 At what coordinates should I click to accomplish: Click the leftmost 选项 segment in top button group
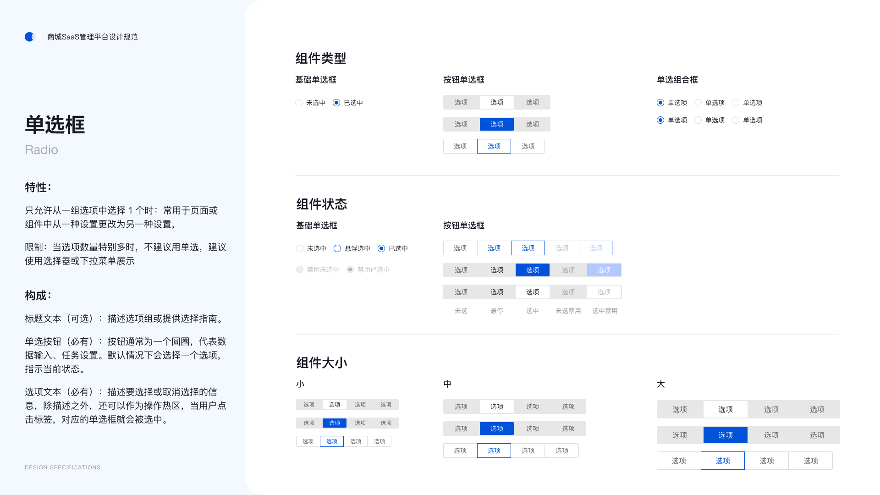coord(461,102)
